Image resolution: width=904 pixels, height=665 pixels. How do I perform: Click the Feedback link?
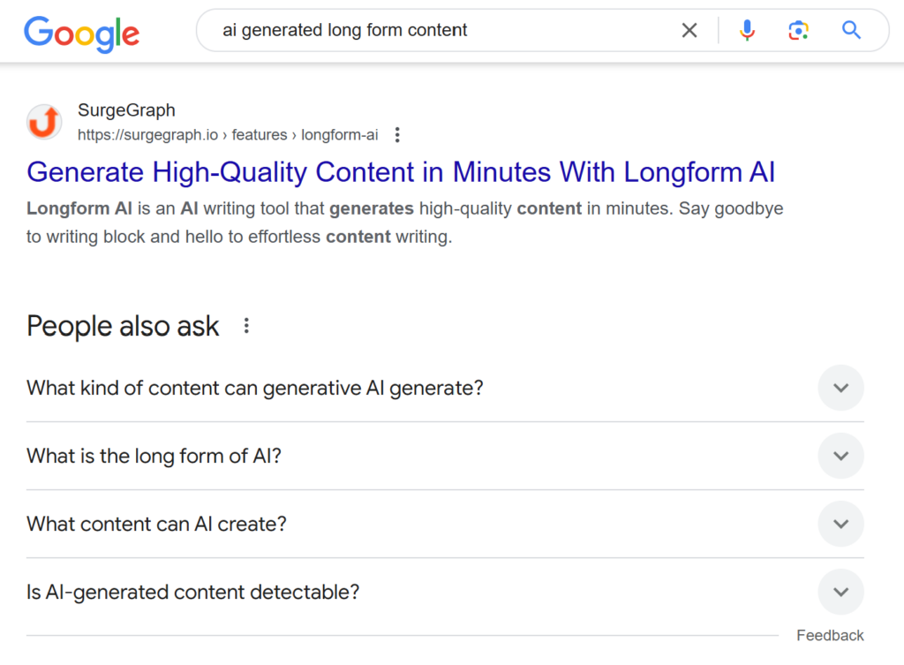coord(829,635)
